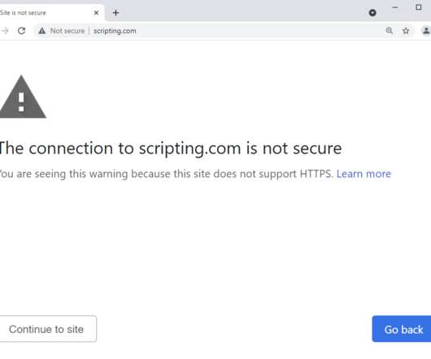Image resolution: width=431 pixels, height=359 pixels.
Task: Click the forward navigation arrow
Action: click(5, 31)
